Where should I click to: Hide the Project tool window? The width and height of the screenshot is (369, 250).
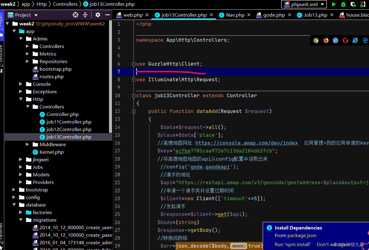[107, 15]
